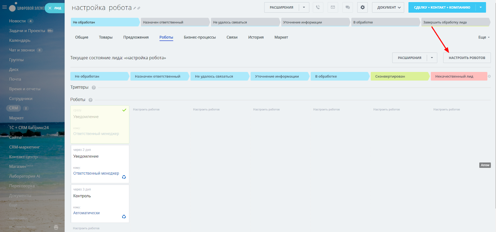Image resolution: width=496 pixels, height=232 pixels.
Task: Switch to the Бизнес-процессы tab
Action: pos(200,37)
